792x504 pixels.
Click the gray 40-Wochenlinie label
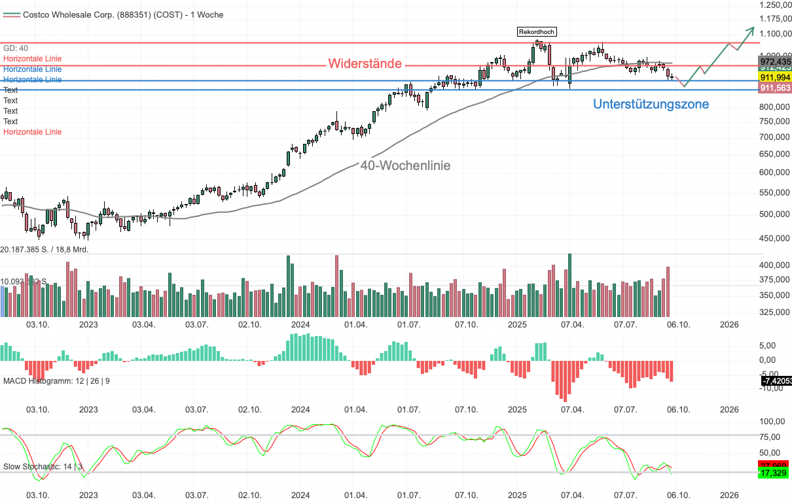(405, 165)
